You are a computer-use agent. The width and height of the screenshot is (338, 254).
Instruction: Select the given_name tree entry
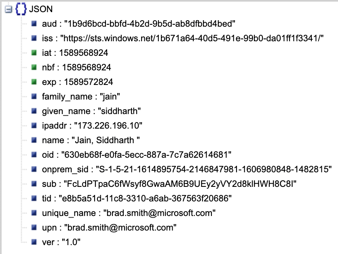point(91,111)
